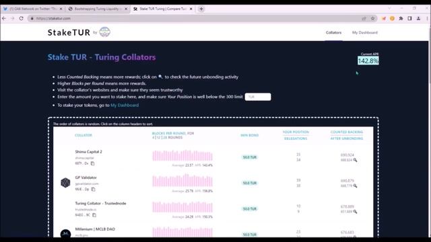Viewport: 431px width, 242px height.
Task: Click the magnifier in GP Validator row
Action: coord(355,186)
